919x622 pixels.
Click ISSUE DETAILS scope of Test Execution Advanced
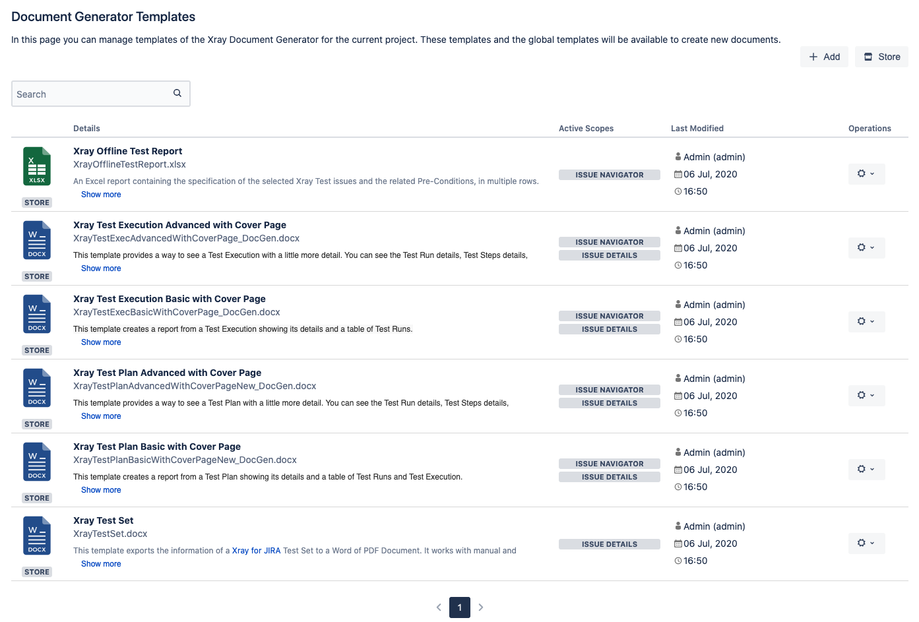click(x=610, y=255)
